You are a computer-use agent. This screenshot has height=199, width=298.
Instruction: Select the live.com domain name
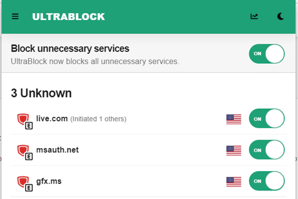pyautogui.click(x=52, y=119)
